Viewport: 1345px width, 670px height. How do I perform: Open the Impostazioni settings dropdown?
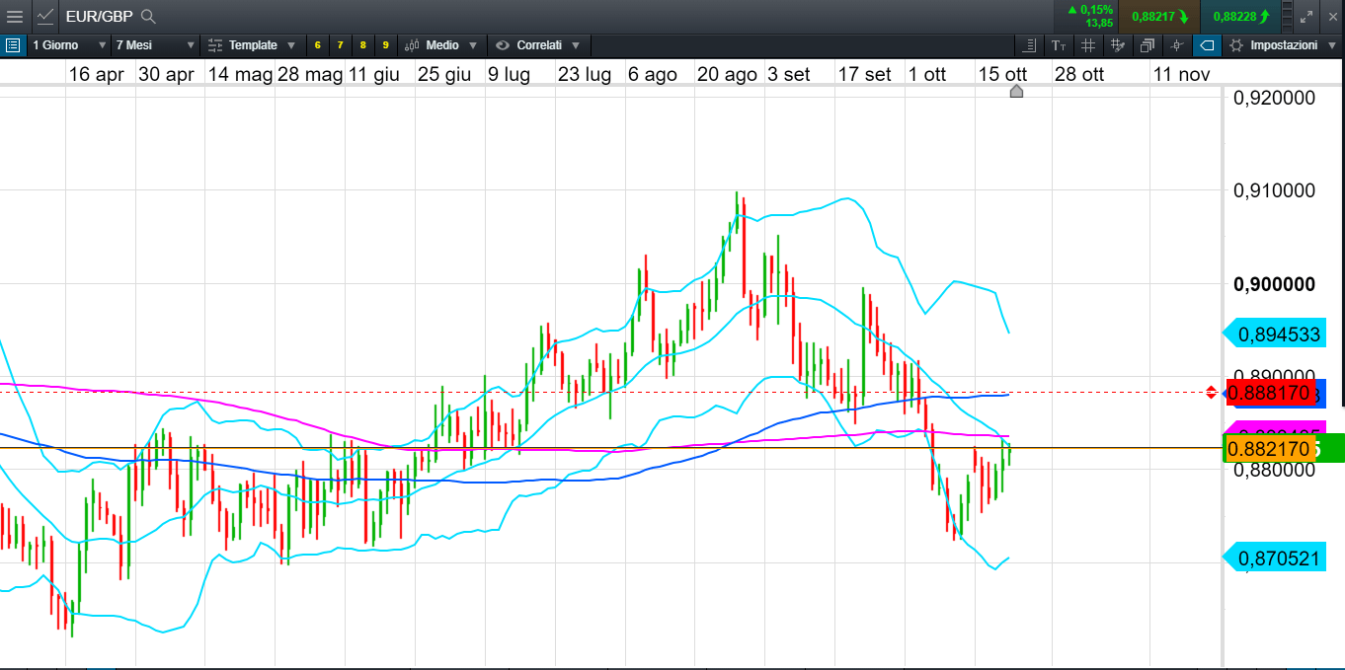pos(1283,45)
